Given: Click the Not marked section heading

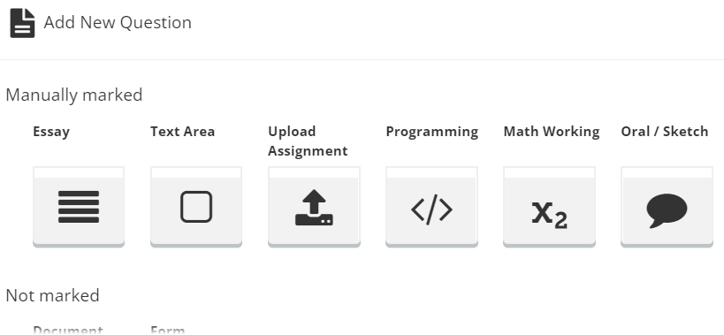Looking at the screenshot, I should (52, 295).
